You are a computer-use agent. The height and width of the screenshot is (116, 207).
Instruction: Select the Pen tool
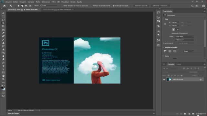click(3, 63)
